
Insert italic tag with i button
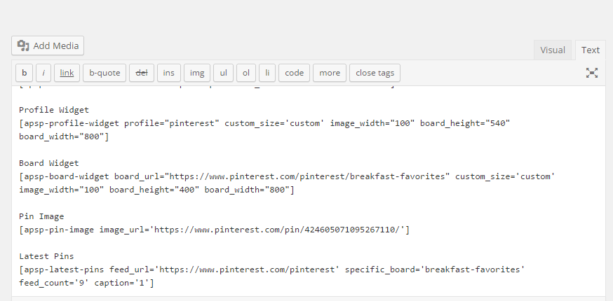coord(43,73)
